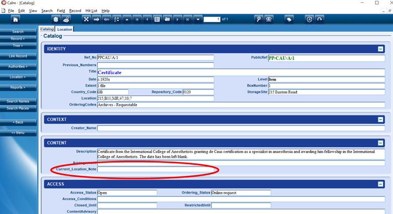Click the Home icon in the toolbar

click(x=15, y=19)
